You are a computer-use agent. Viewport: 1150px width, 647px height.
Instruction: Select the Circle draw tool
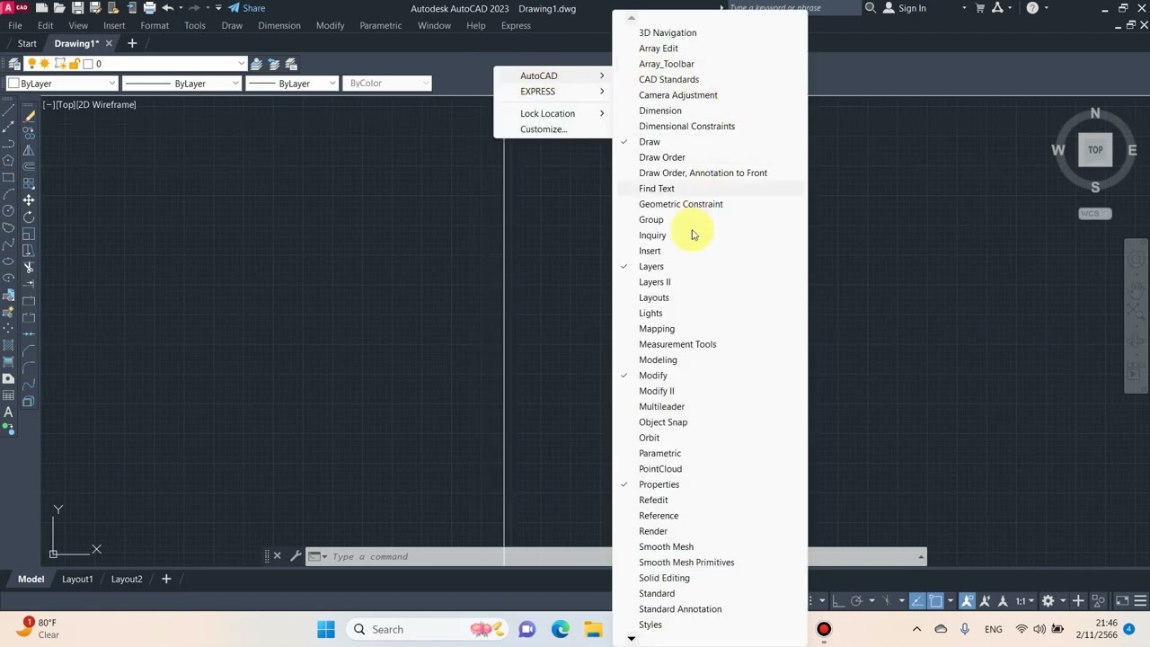pyautogui.click(x=8, y=210)
